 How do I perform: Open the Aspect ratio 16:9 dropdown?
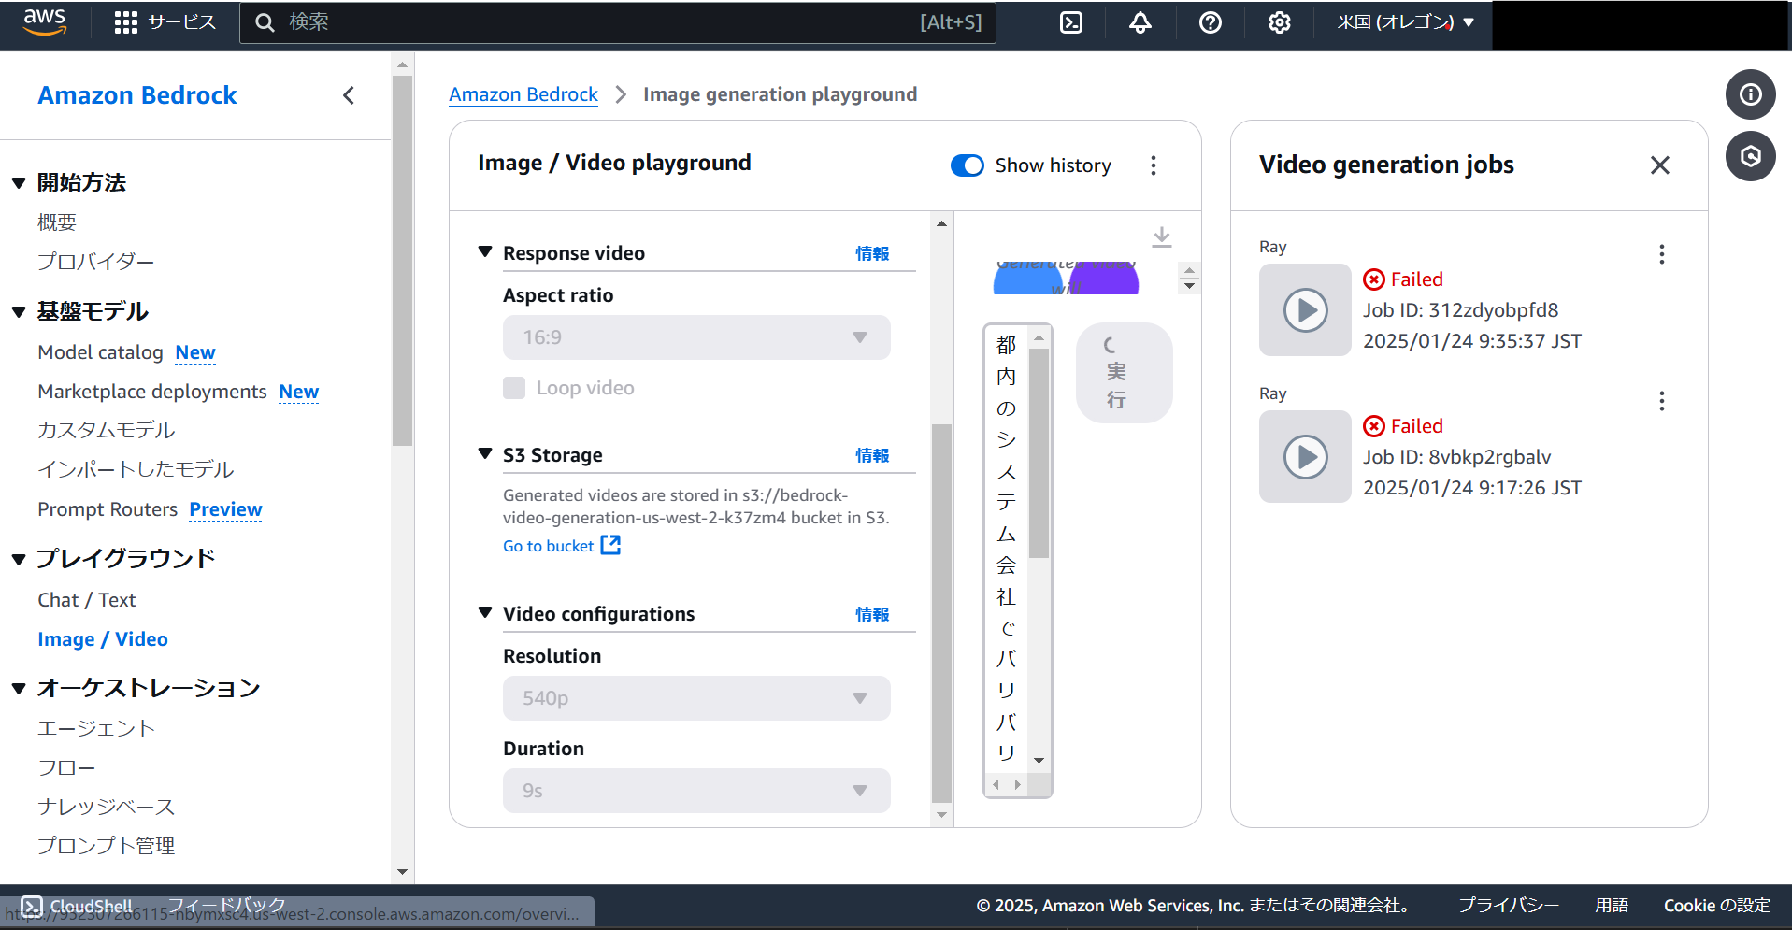(696, 337)
